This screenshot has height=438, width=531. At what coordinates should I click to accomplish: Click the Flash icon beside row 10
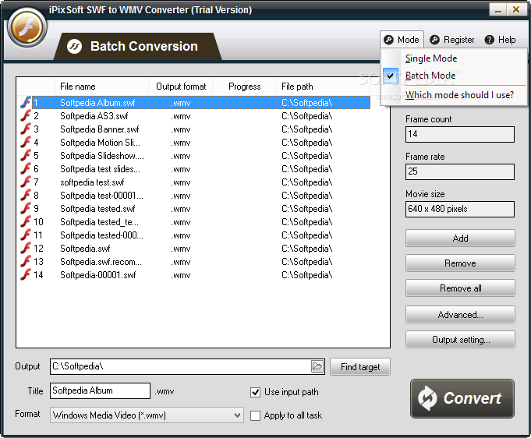point(26,221)
